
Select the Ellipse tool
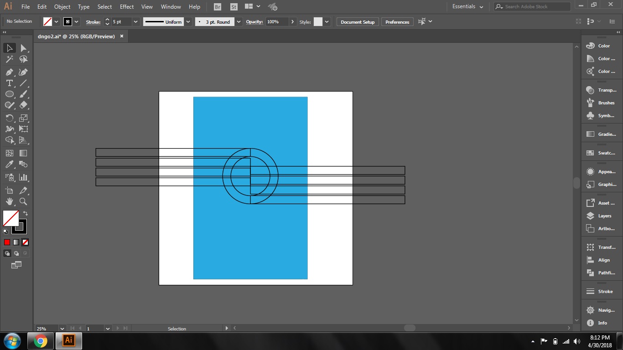(x=10, y=94)
